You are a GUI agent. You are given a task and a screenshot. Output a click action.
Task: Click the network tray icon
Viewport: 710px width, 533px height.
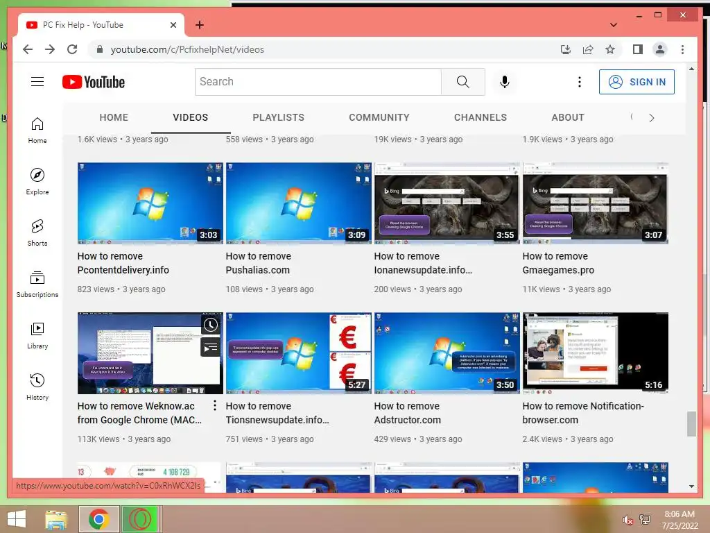click(645, 520)
